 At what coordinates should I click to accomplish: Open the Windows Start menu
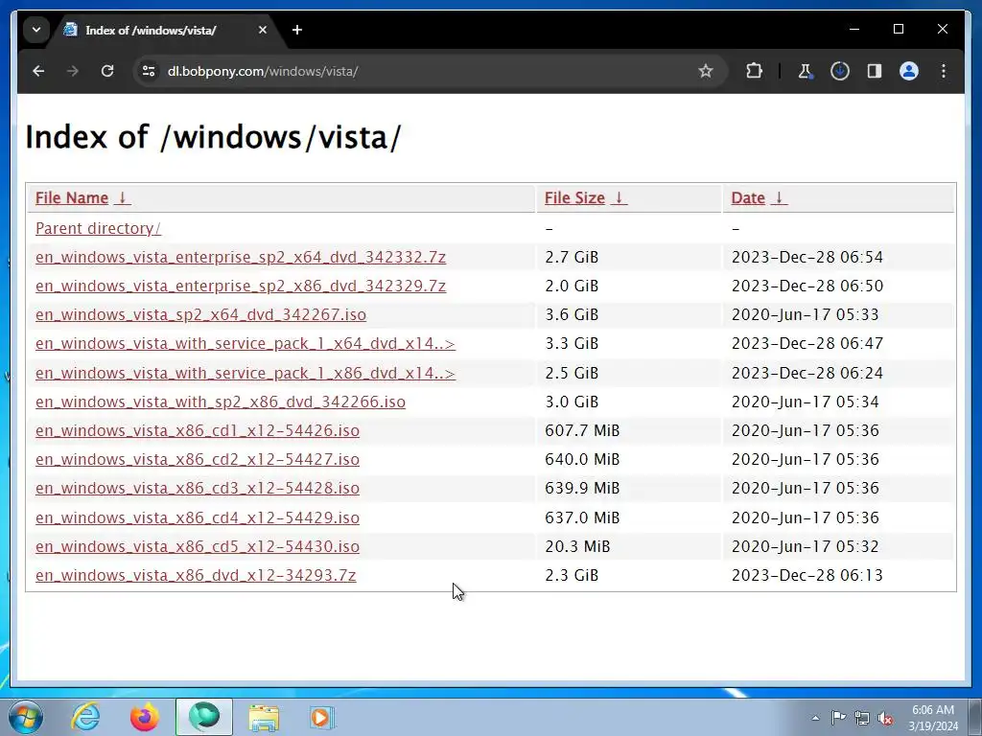[x=25, y=717]
